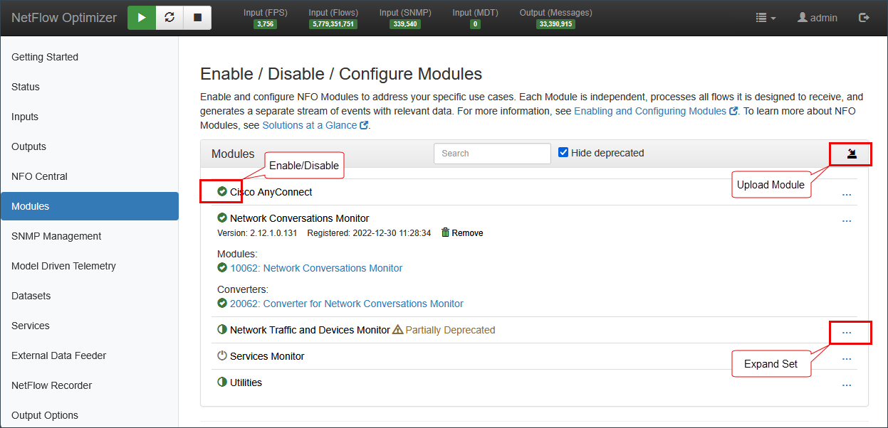
Task: Collapse Network Conversations Monitor via ellipsis
Action: pyautogui.click(x=847, y=220)
